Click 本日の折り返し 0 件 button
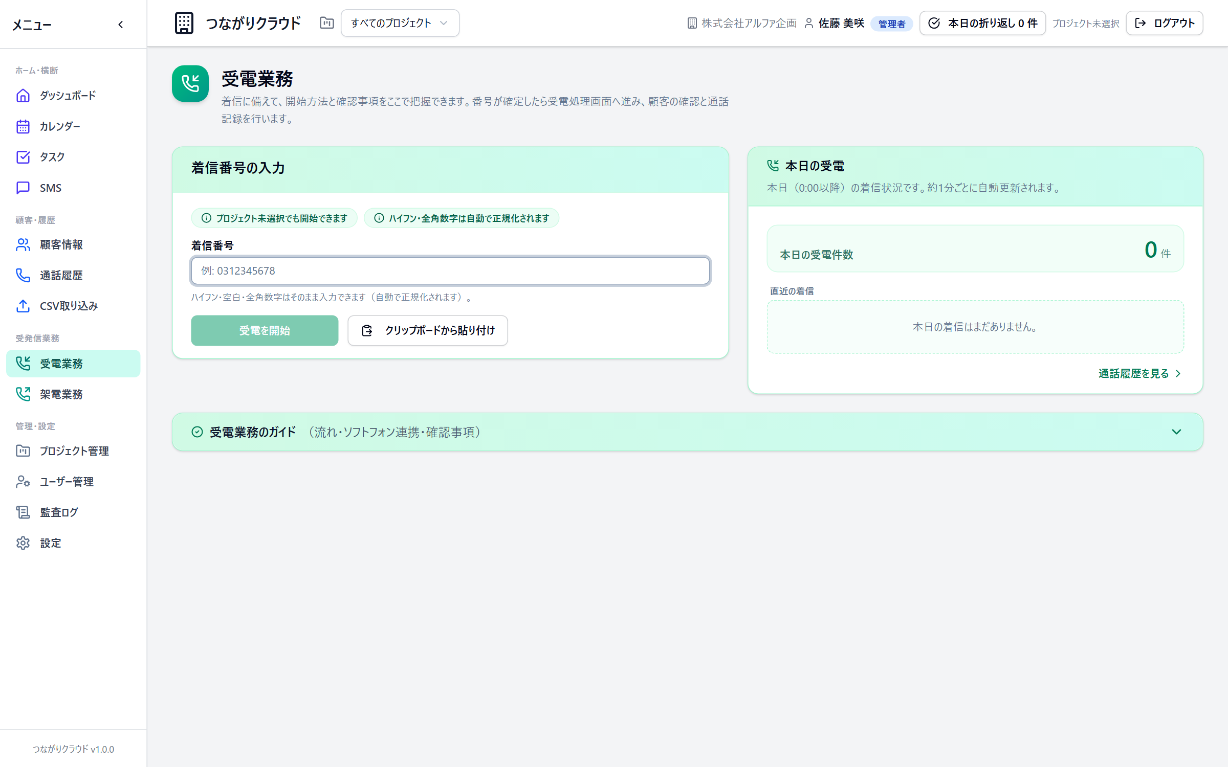Viewport: 1228px width, 767px height. point(982,23)
